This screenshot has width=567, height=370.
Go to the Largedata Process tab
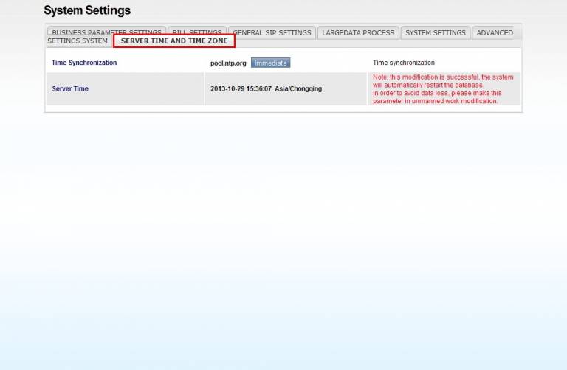(x=358, y=32)
